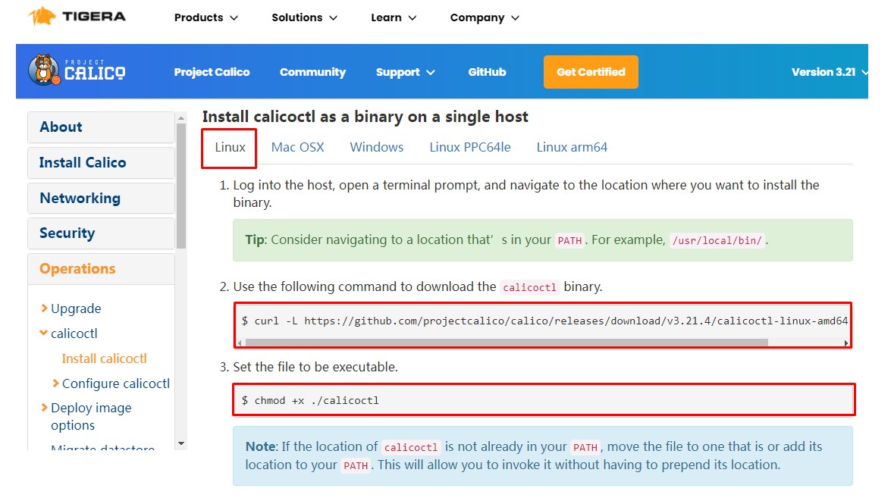Click the sidebar vertical scrollbar thumb
This screenshot has width=894, height=504.
coord(181,186)
